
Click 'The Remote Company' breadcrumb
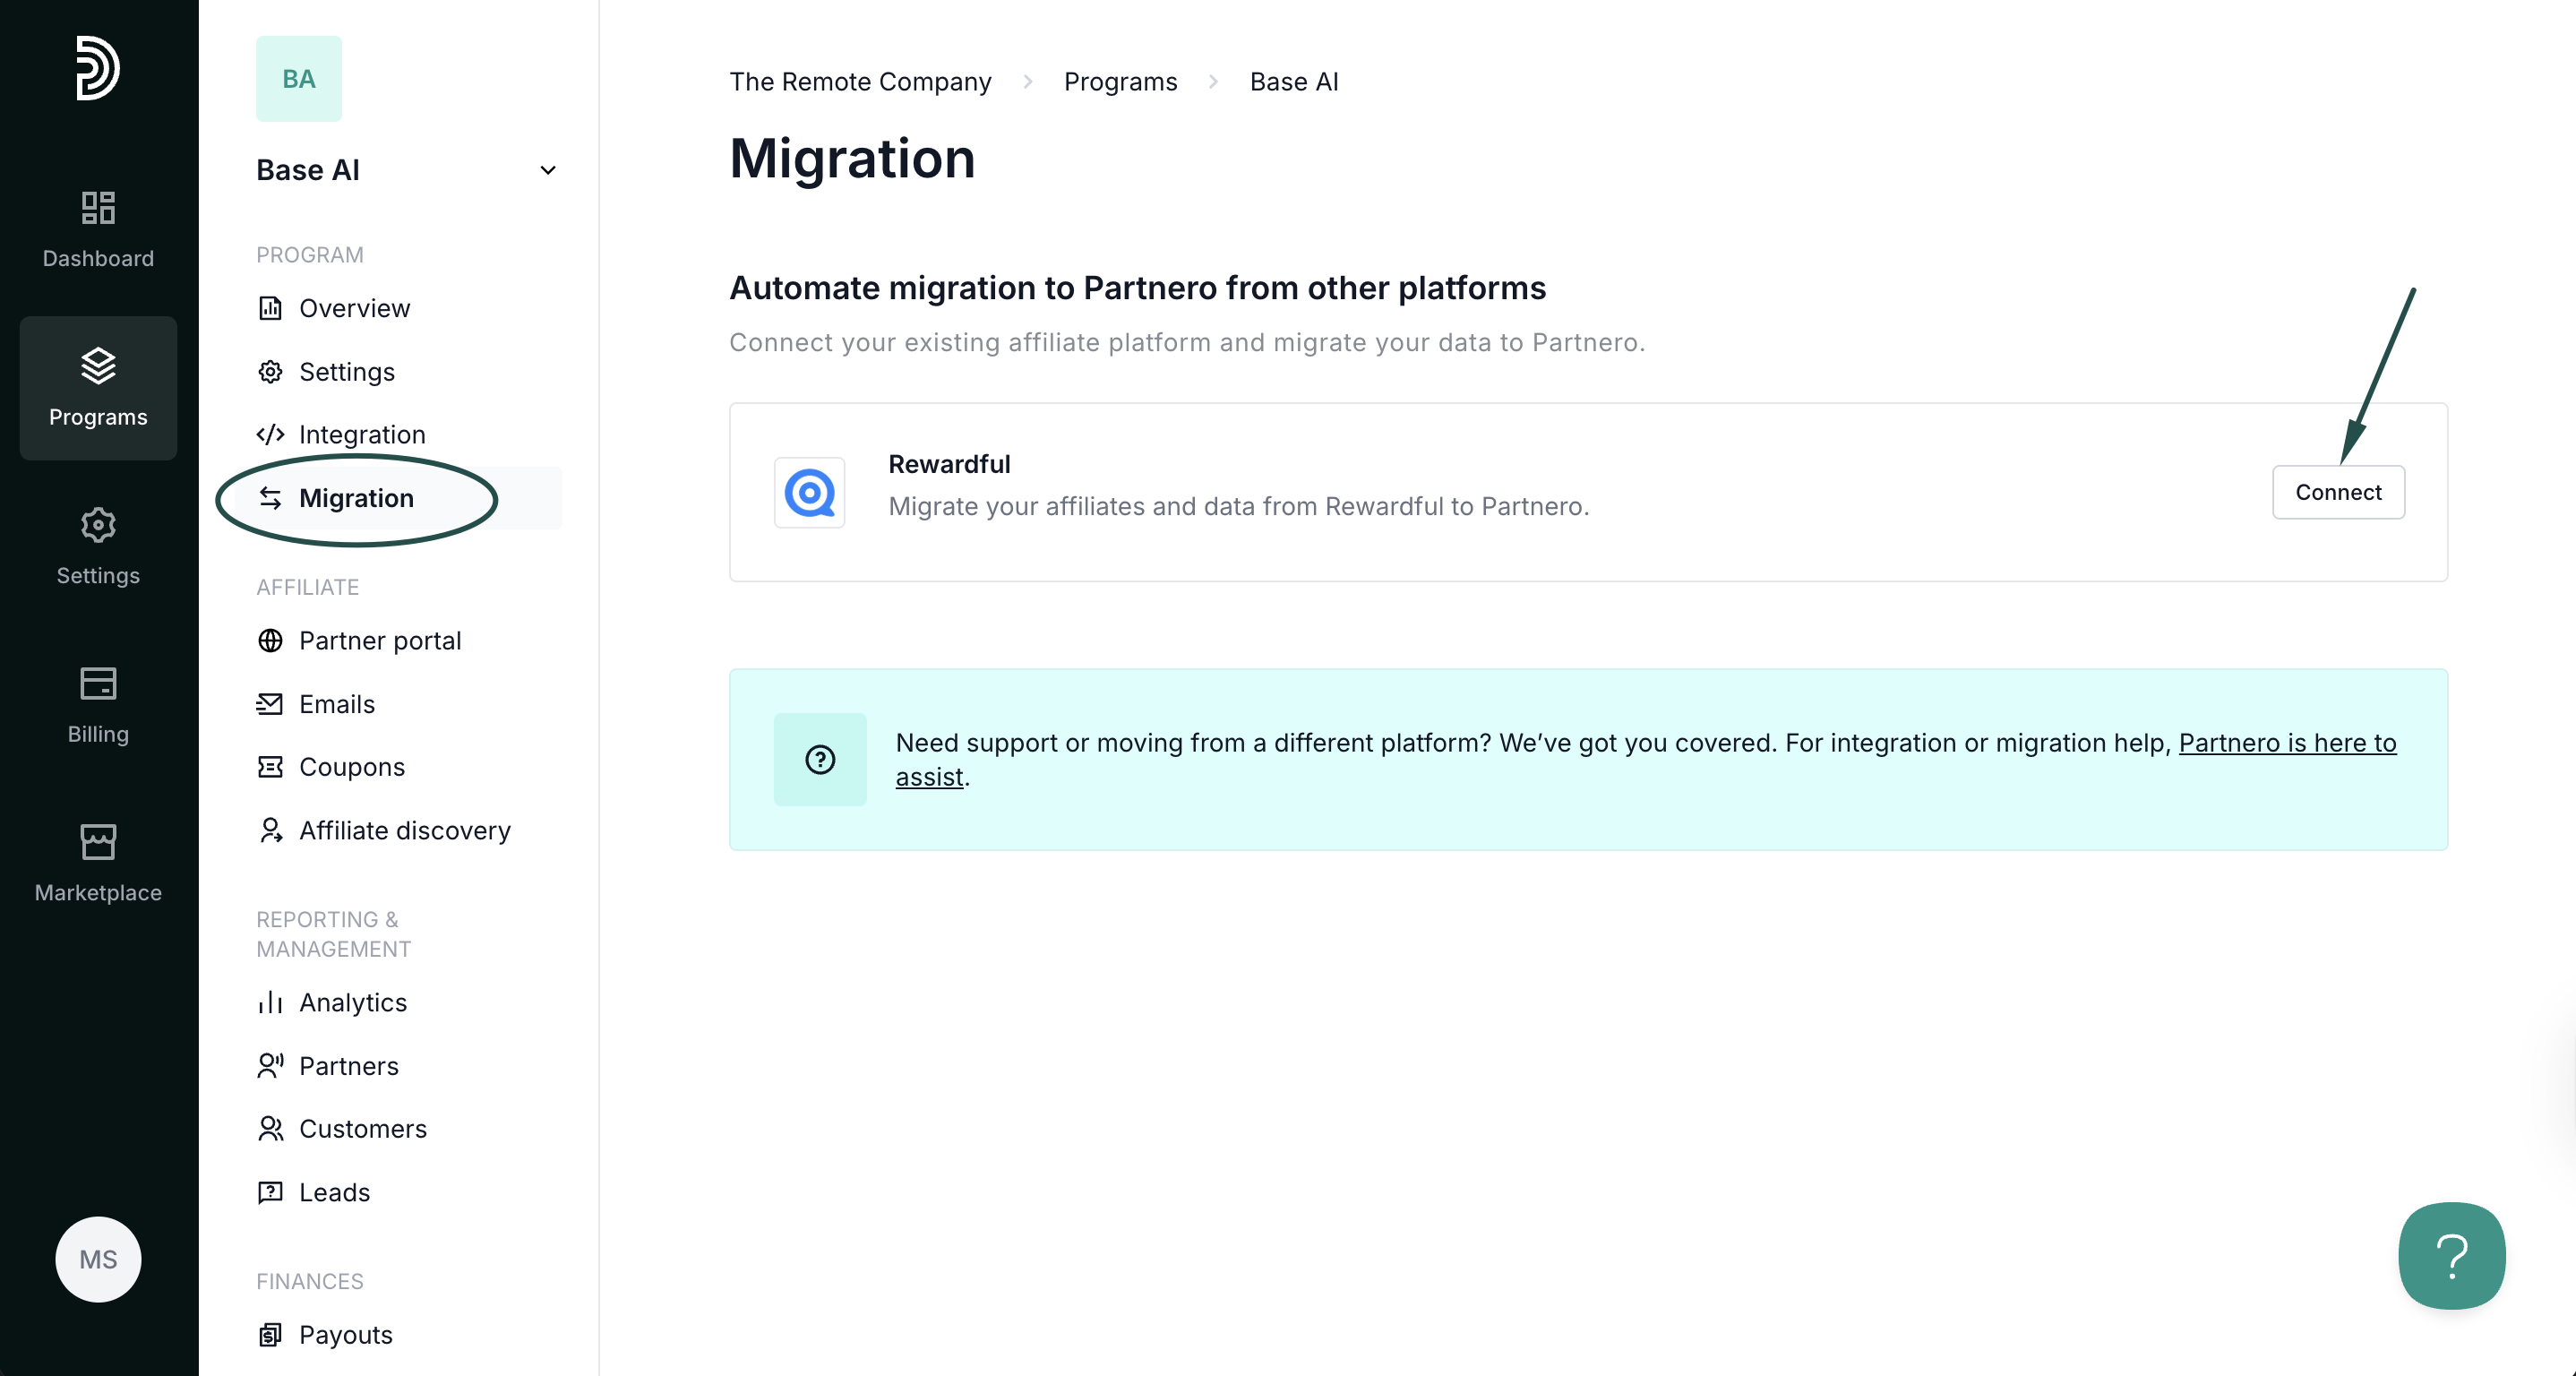860,82
